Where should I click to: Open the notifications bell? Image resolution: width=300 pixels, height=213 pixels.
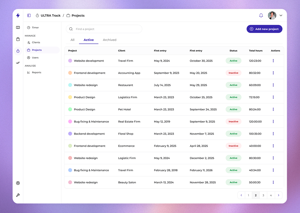coord(261,16)
